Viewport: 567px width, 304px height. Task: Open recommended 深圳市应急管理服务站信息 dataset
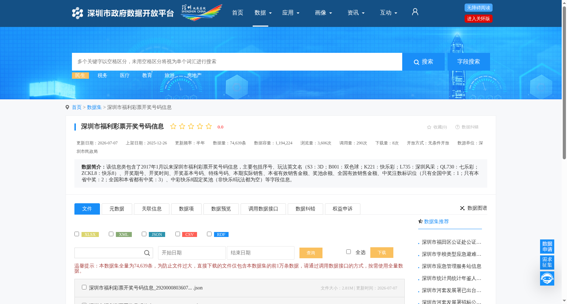(x=451, y=266)
